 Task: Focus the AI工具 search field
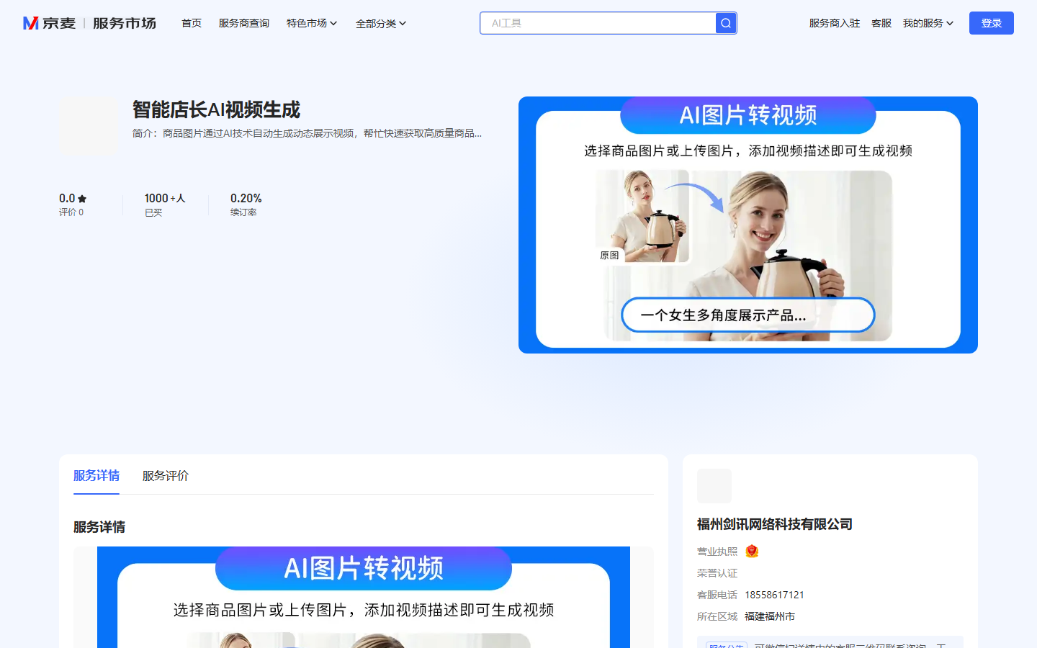(x=598, y=23)
